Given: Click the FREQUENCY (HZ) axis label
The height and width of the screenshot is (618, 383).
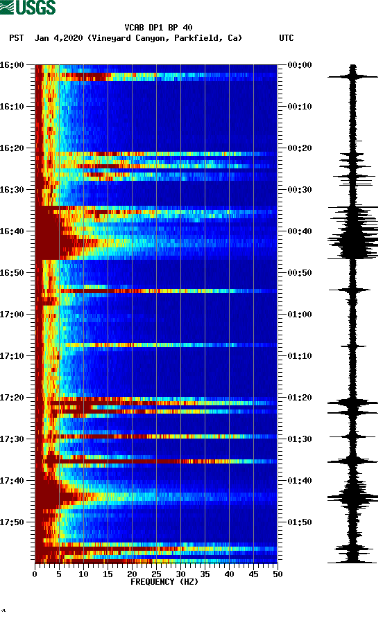Looking at the screenshot, I should click(x=164, y=582).
